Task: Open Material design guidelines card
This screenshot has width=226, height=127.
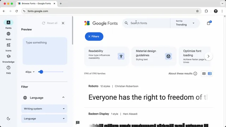Action: click(154, 56)
